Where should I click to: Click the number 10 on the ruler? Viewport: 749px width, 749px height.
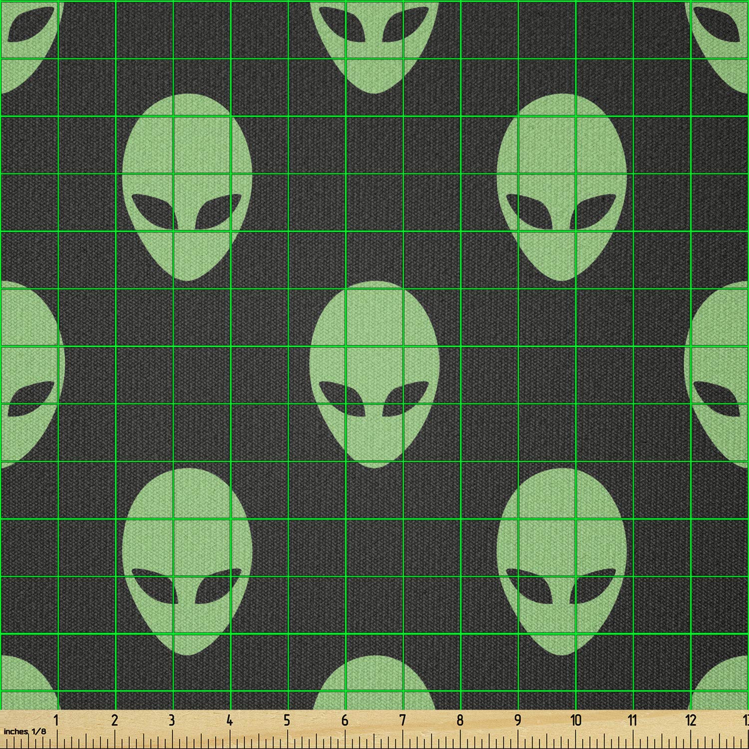pos(575,721)
